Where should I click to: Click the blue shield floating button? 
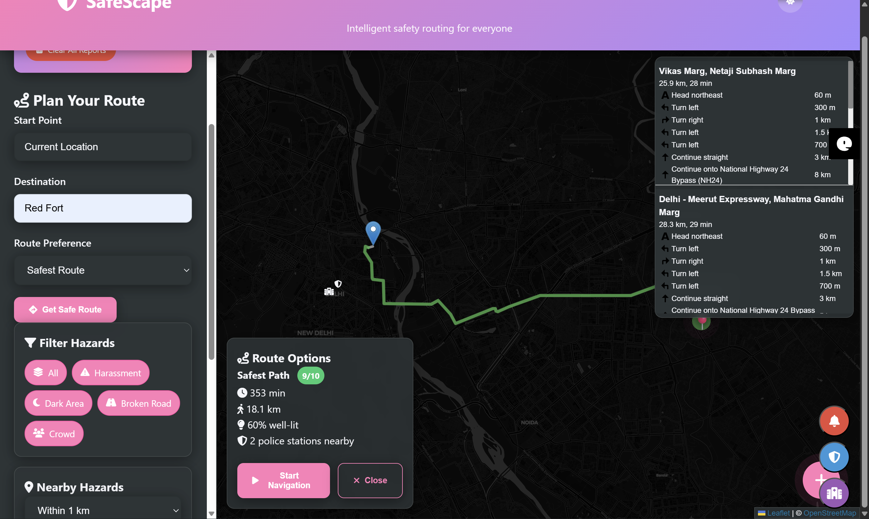click(x=834, y=457)
